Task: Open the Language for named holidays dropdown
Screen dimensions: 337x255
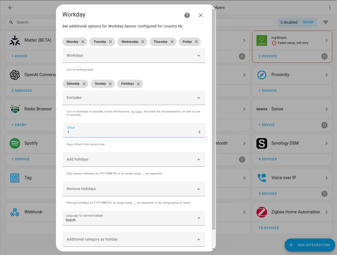Action: coord(198,218)
